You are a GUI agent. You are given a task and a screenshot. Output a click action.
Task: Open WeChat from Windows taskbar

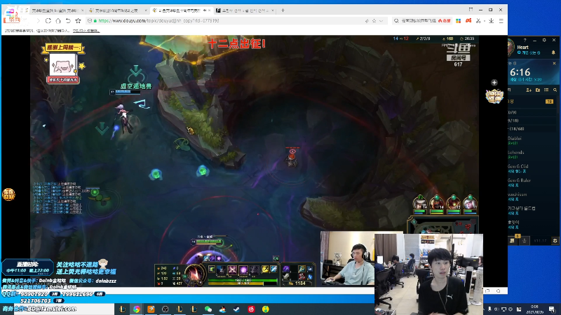(x=208, y=309)
